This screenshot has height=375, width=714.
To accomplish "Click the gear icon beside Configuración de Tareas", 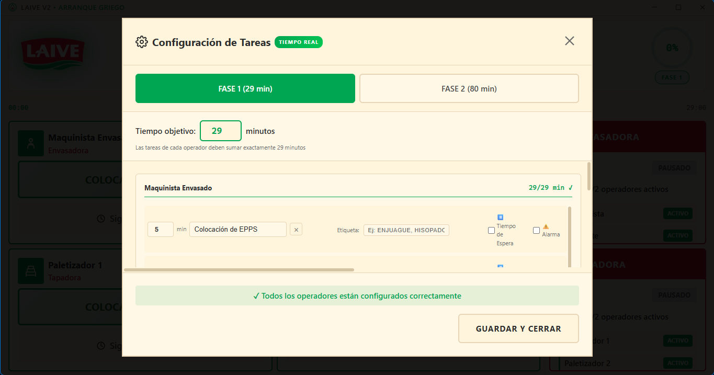I will coord(141,42).
